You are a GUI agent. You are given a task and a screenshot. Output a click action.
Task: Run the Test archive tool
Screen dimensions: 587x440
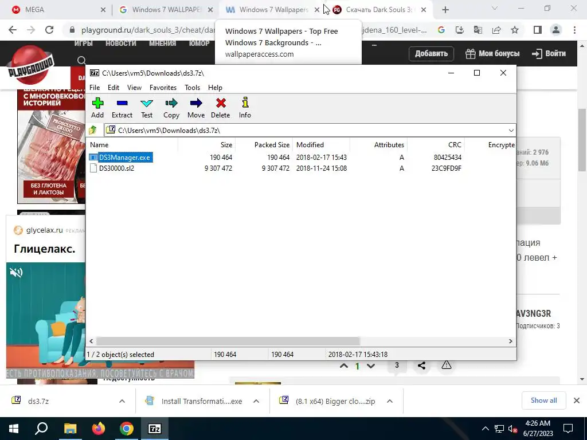pos(147,108)
